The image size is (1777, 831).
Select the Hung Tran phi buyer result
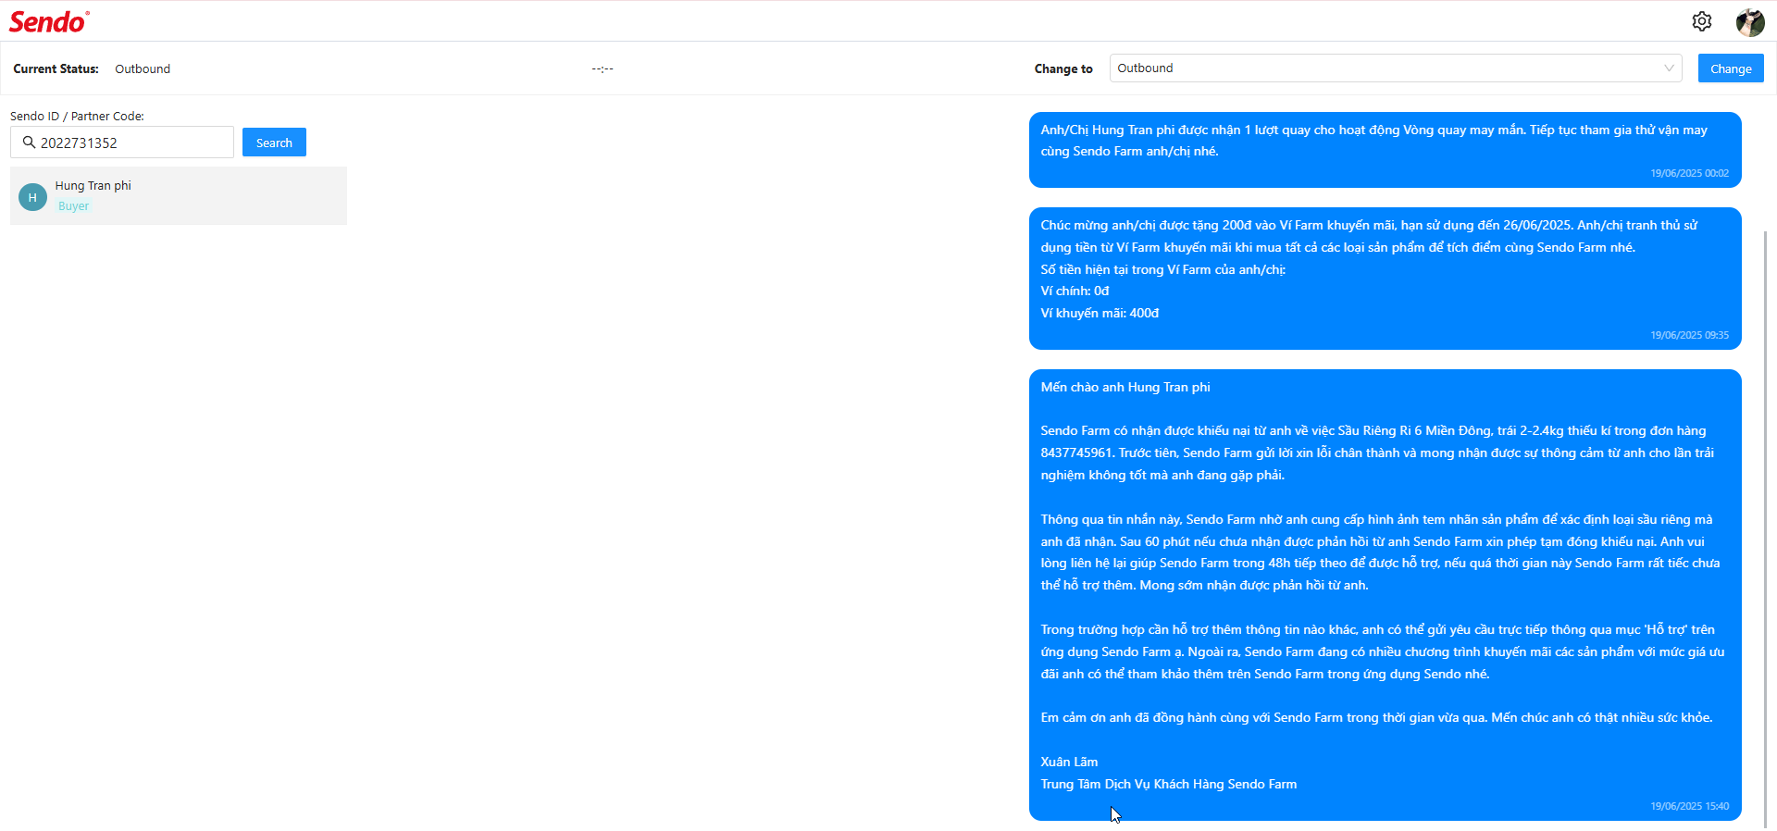pyautogui.click(x=179, y=196)
